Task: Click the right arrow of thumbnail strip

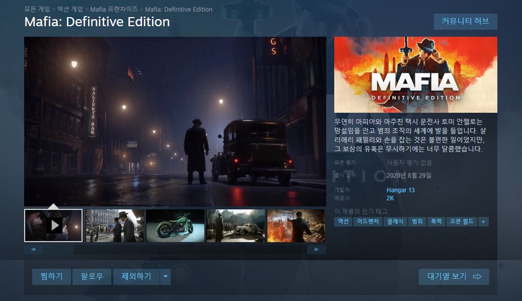Action: click(317, 249)
